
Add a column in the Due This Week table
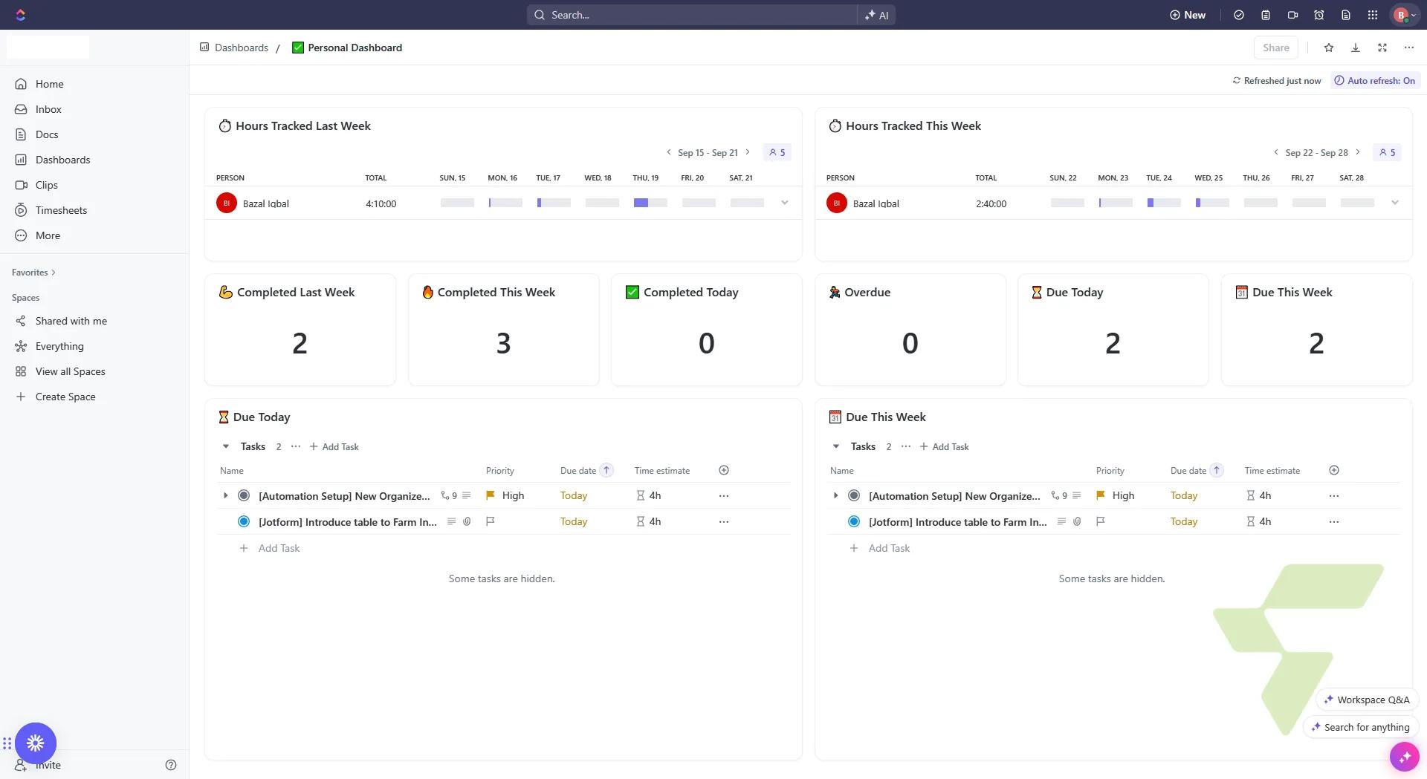tap(1334, 470)
